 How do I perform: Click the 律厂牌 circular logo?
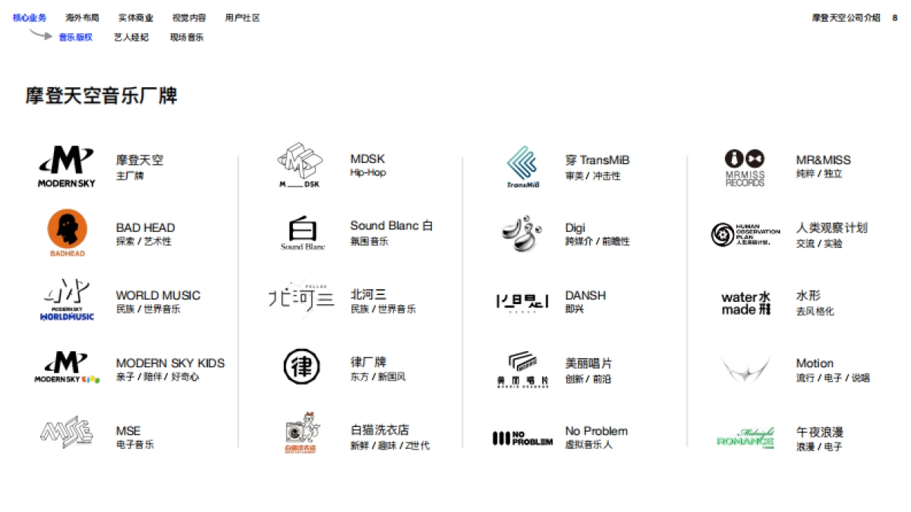tap(301, 367)
